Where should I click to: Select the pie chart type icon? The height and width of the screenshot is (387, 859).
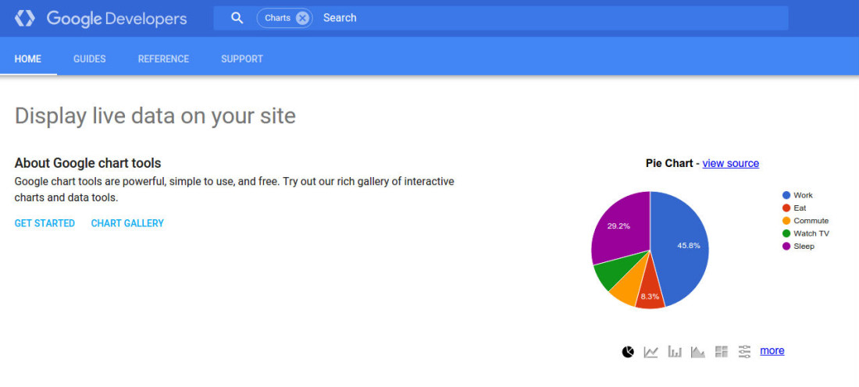pos(628,351)
